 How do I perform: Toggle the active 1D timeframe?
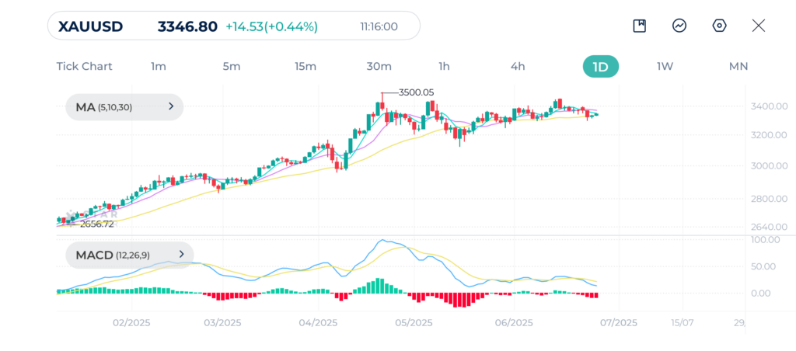point(600,66)
